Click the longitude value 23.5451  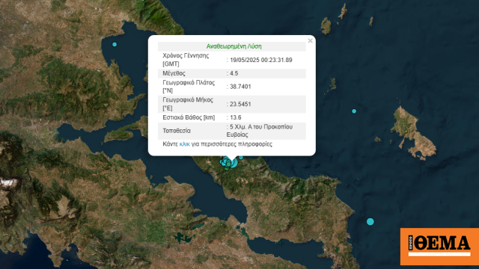[x=240, y=105]
